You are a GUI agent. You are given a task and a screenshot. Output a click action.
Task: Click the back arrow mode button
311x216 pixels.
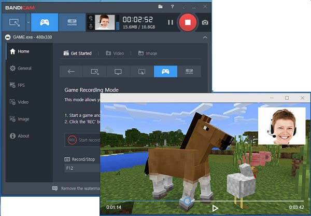click(71, 71)
